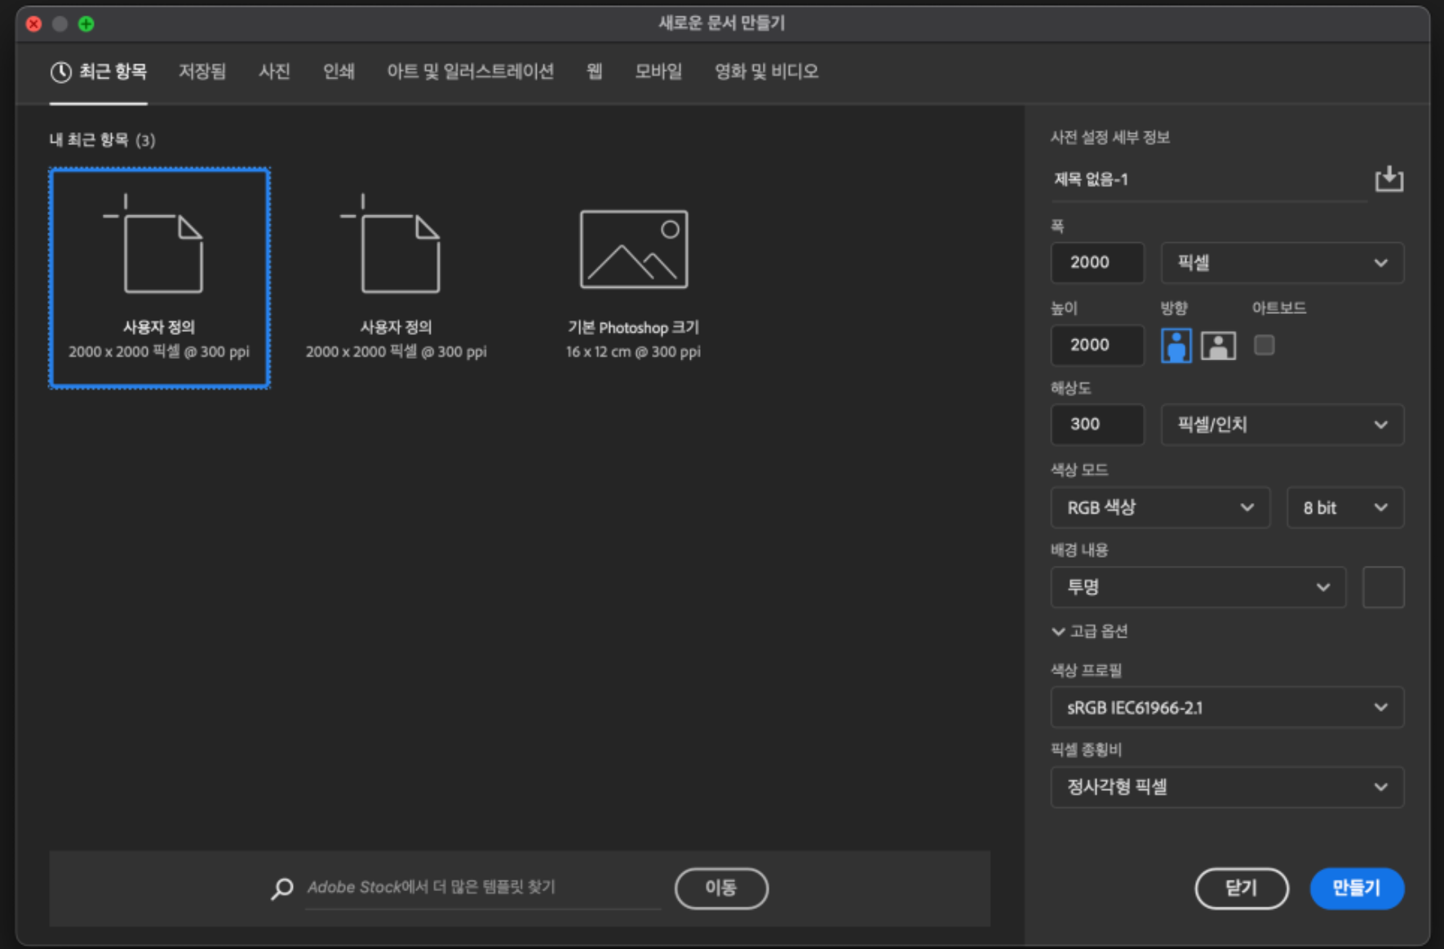The height and width of the screenshot is (949, 1444).
Task: Click the Adobe Stock search magnifier icon
Action: pyautogui.click(x=281, y=888)
